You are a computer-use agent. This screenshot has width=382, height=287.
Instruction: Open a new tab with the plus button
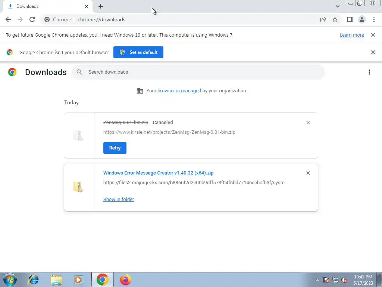[x=101, y=6]
